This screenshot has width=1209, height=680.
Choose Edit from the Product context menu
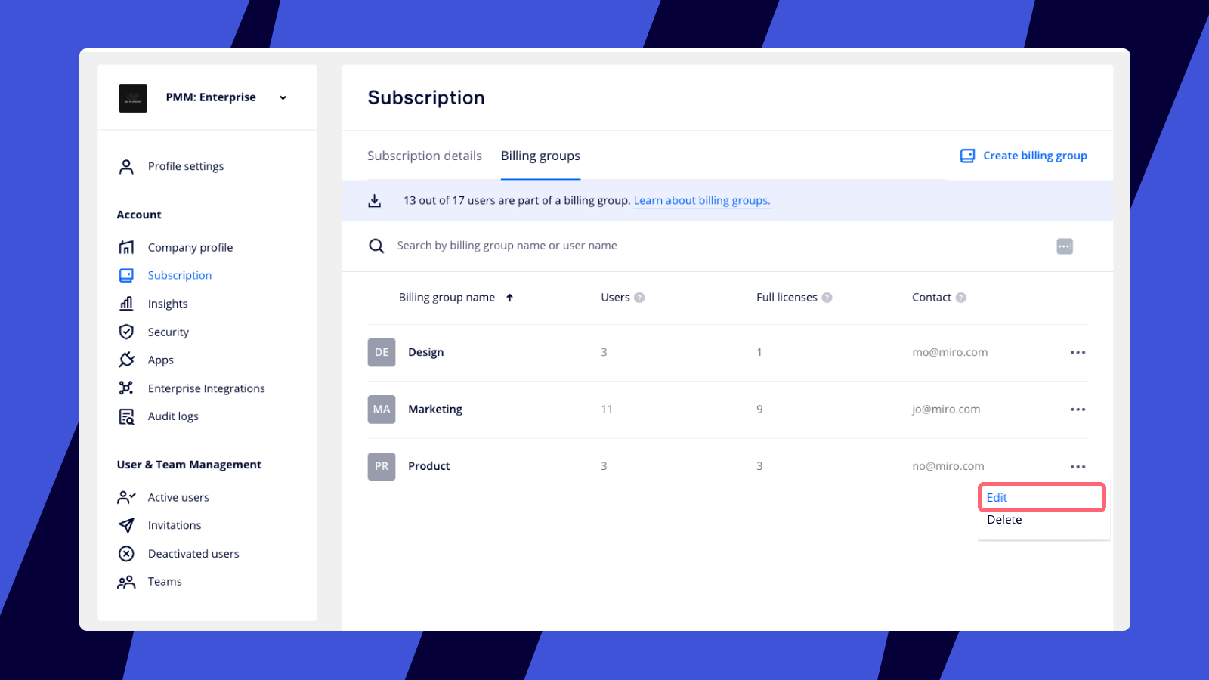coord(997,497)
